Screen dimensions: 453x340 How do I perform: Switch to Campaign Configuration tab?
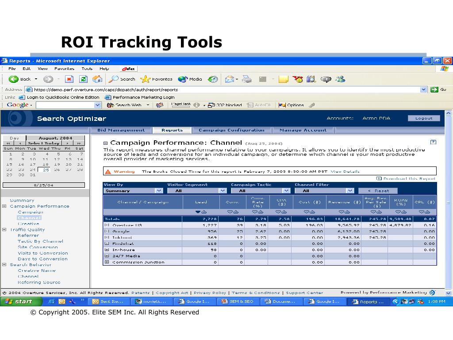[x=232, y=130]
